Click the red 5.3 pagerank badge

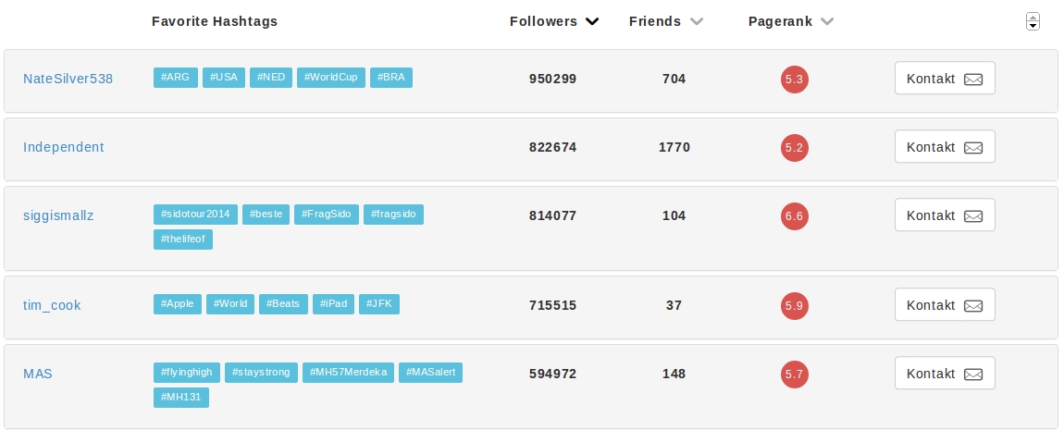(795, 80)
